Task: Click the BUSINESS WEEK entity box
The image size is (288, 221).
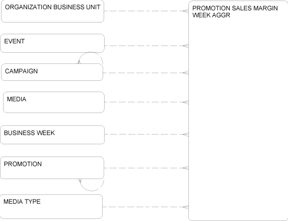Action: pos(53,135)
